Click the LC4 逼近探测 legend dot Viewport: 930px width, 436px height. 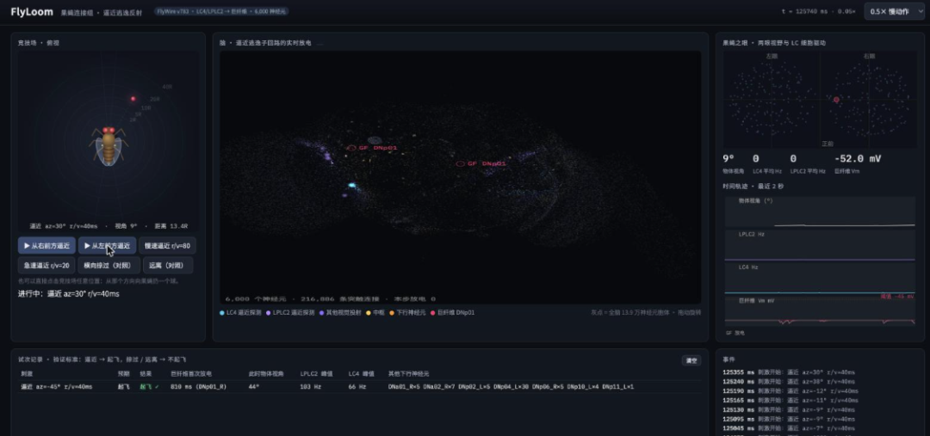tap(222, 312)
